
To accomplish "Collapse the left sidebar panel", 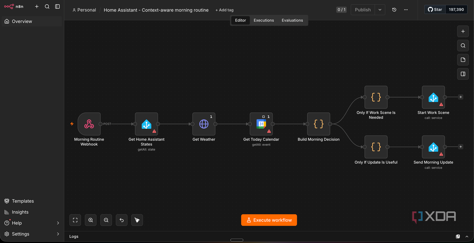I will 57,6.
